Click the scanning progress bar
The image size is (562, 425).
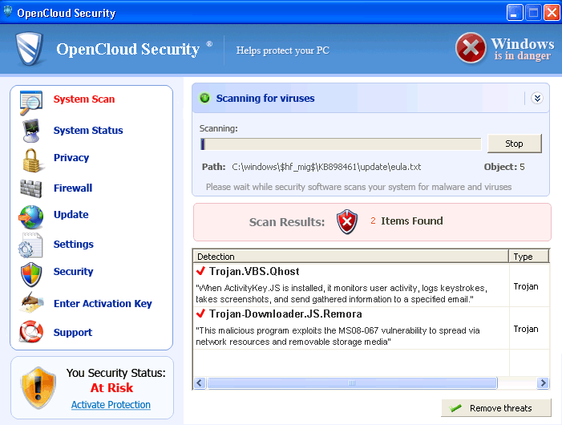pos(341,144)
